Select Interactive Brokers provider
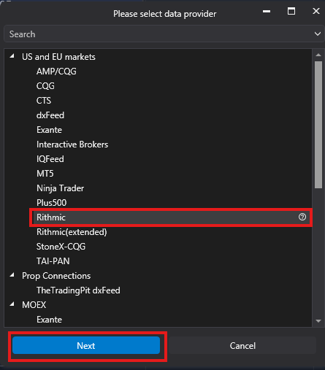Viewport: 325px width, 370px height. click(72, 144)
